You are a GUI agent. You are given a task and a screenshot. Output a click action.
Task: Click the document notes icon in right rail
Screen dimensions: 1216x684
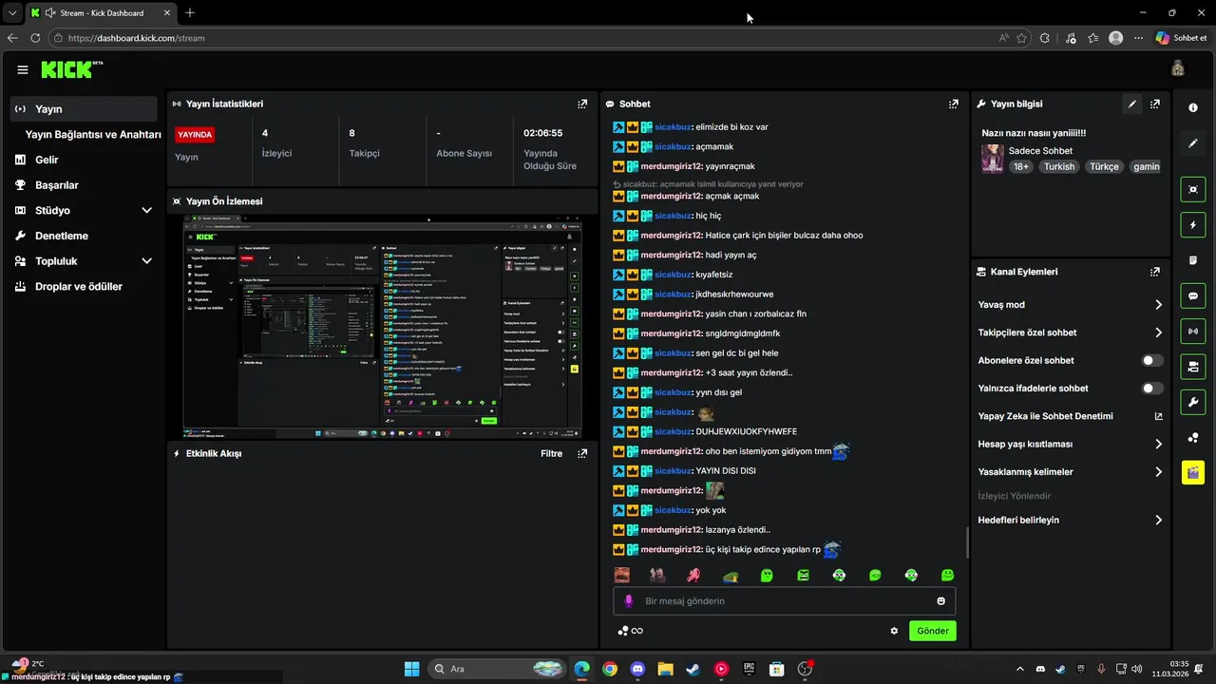click(x=1193, y=260)
